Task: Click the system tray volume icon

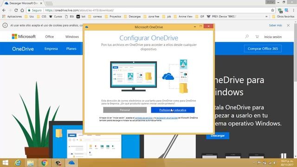Action: point(274,163)
